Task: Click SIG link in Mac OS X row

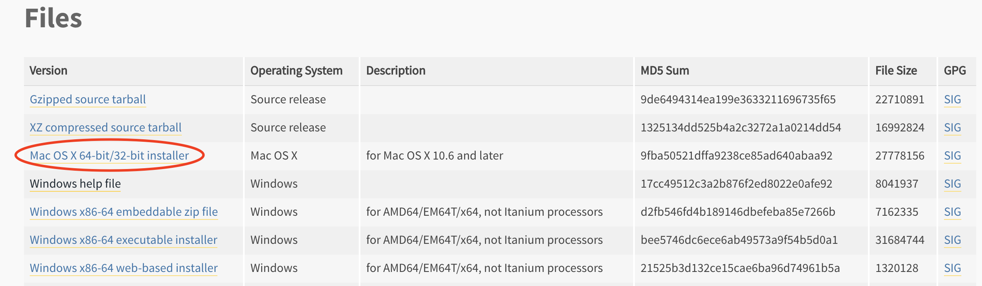Action: coord(952,156)
